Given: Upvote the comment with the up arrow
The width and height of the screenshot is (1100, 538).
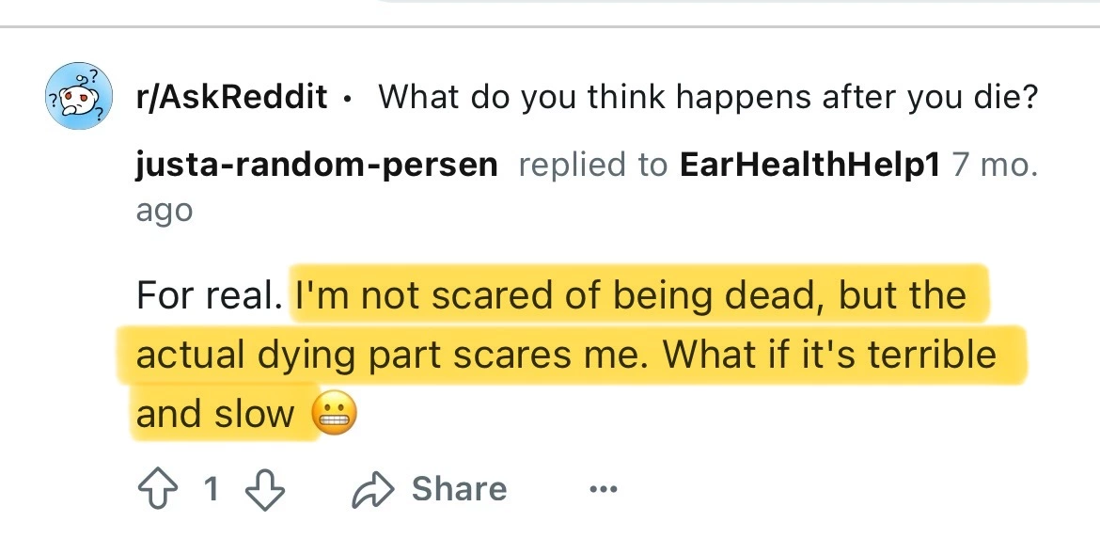Looking at the screenshot, I should coord(158,489).
